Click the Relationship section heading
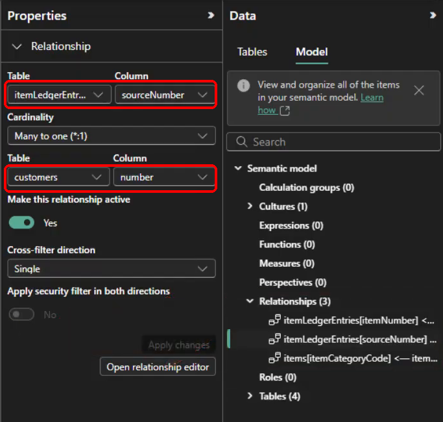 61,46
